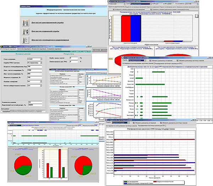Screen dimensions: 213x186
Task: Click 'Польша' row label in agreements chart
Action: pyautogui.click(x=131, y=103)
